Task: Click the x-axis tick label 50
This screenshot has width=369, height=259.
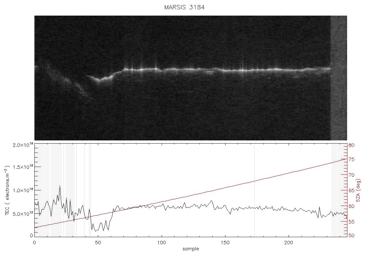Action: [x=98, y=242]
